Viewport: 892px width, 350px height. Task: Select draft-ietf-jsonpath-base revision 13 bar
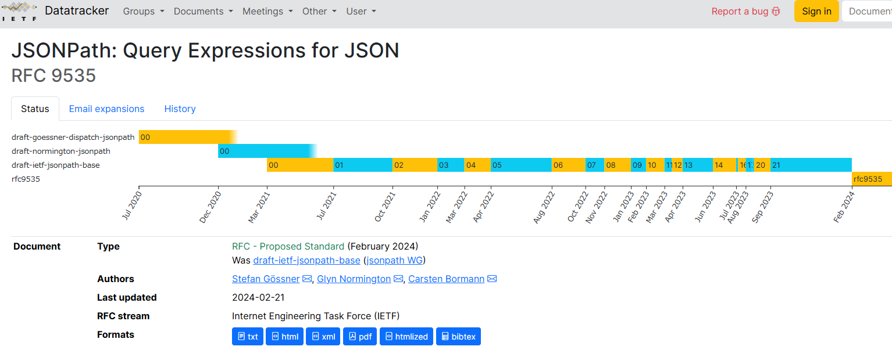698,165
